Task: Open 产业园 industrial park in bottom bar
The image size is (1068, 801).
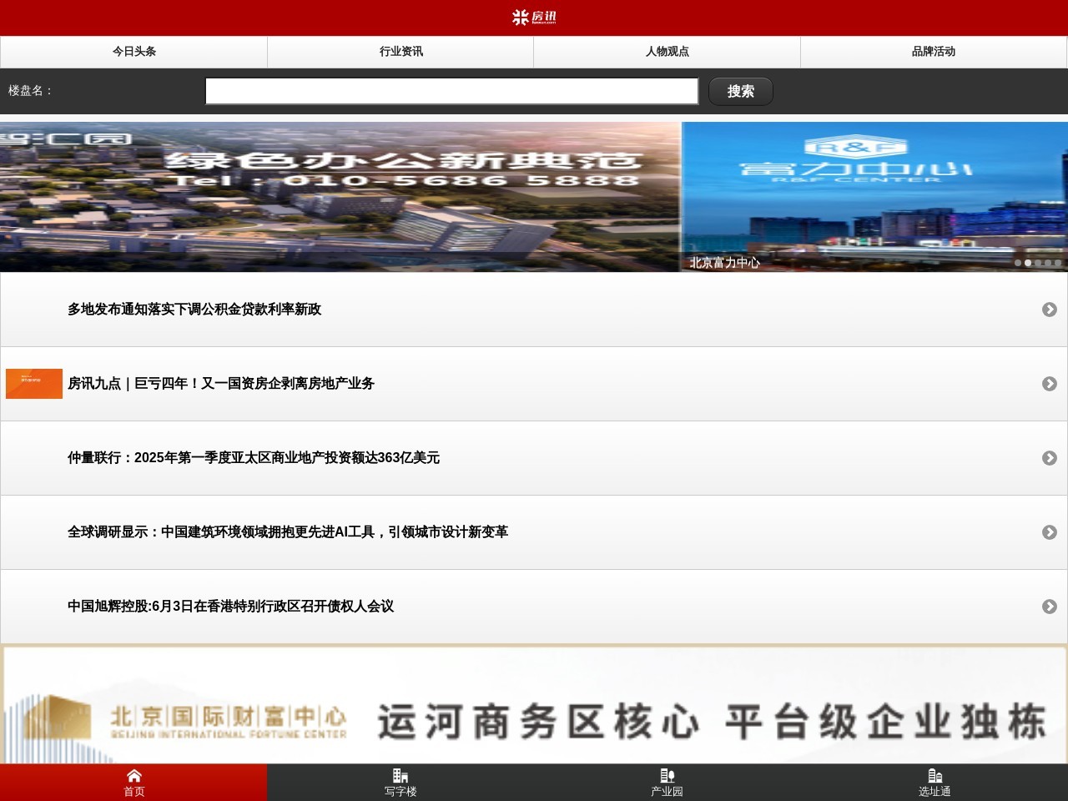Action: coord(667,783)
